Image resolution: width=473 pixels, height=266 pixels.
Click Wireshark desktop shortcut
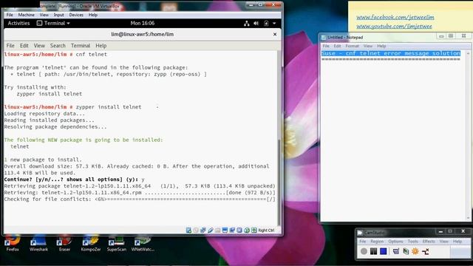click(x=38, y=244)
